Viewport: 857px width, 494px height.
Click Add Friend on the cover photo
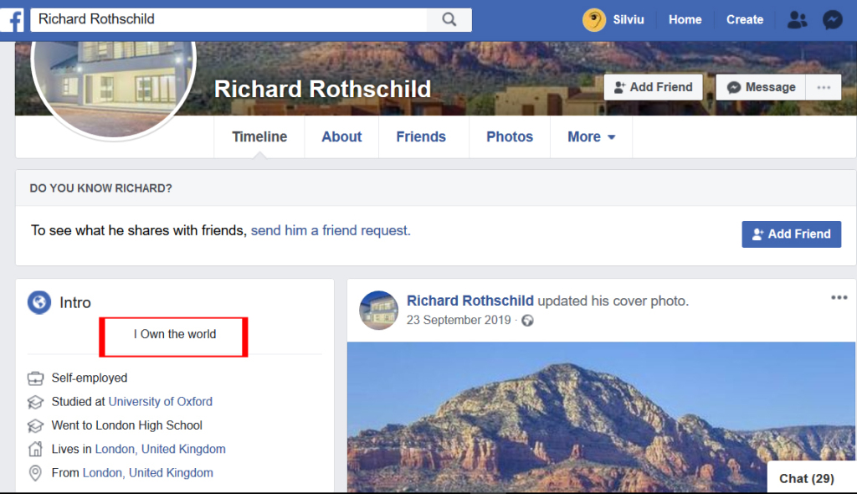pyautogui.click(x=653, y=88)
